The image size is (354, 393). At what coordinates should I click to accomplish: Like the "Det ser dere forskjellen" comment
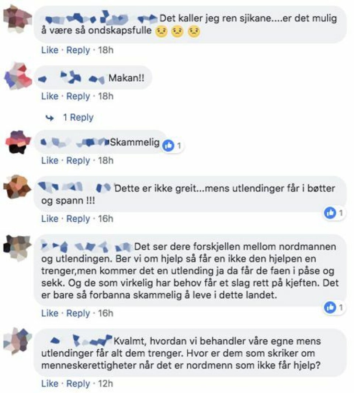[x=49, y=313]
